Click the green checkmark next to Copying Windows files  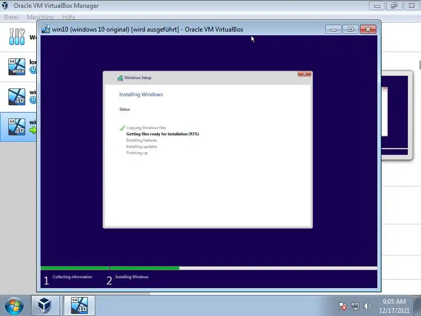(122, 128)
